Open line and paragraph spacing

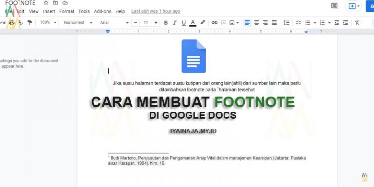pyautogui.click(x=286, y=23)
